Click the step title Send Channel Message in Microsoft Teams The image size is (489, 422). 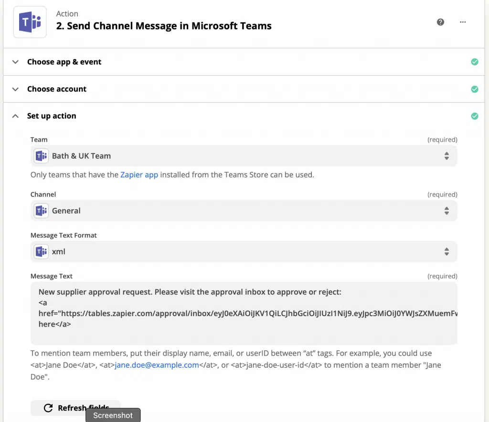point(164,26)
